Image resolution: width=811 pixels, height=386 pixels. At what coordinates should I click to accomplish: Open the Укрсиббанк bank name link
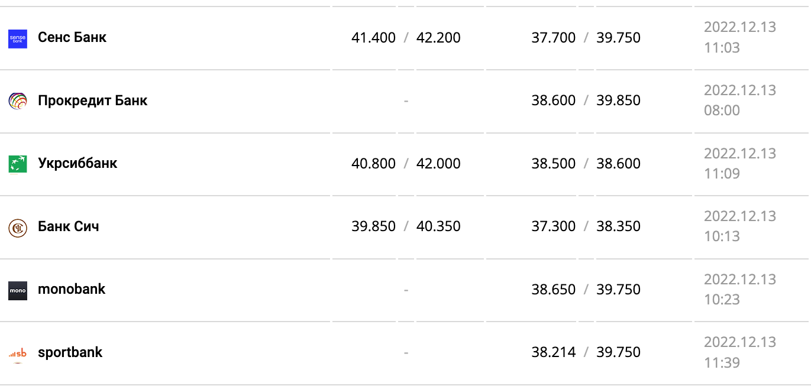tap(77, 163)
